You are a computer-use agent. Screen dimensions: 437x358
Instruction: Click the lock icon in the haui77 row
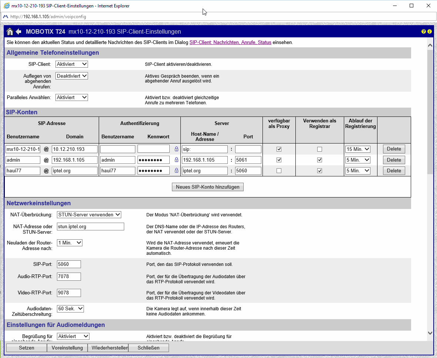pyautogui.click(x=176, y=171)
